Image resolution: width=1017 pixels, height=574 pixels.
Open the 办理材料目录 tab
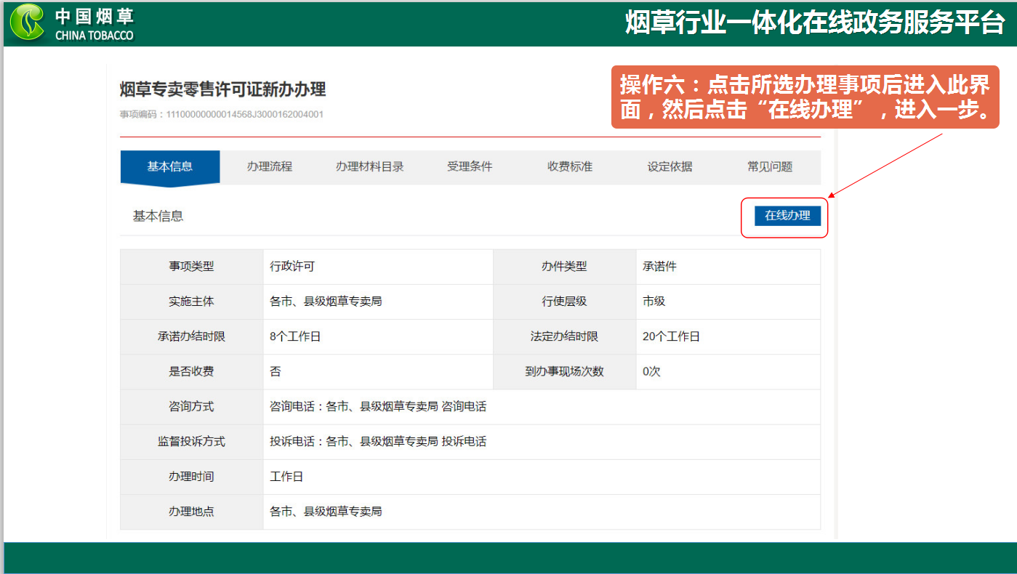point(369,167)
